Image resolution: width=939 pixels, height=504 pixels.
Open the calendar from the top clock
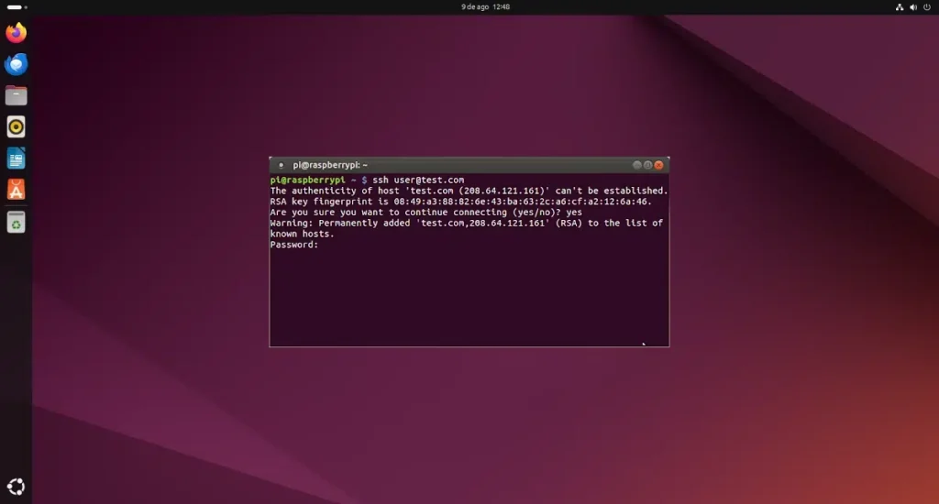[485, 7]
